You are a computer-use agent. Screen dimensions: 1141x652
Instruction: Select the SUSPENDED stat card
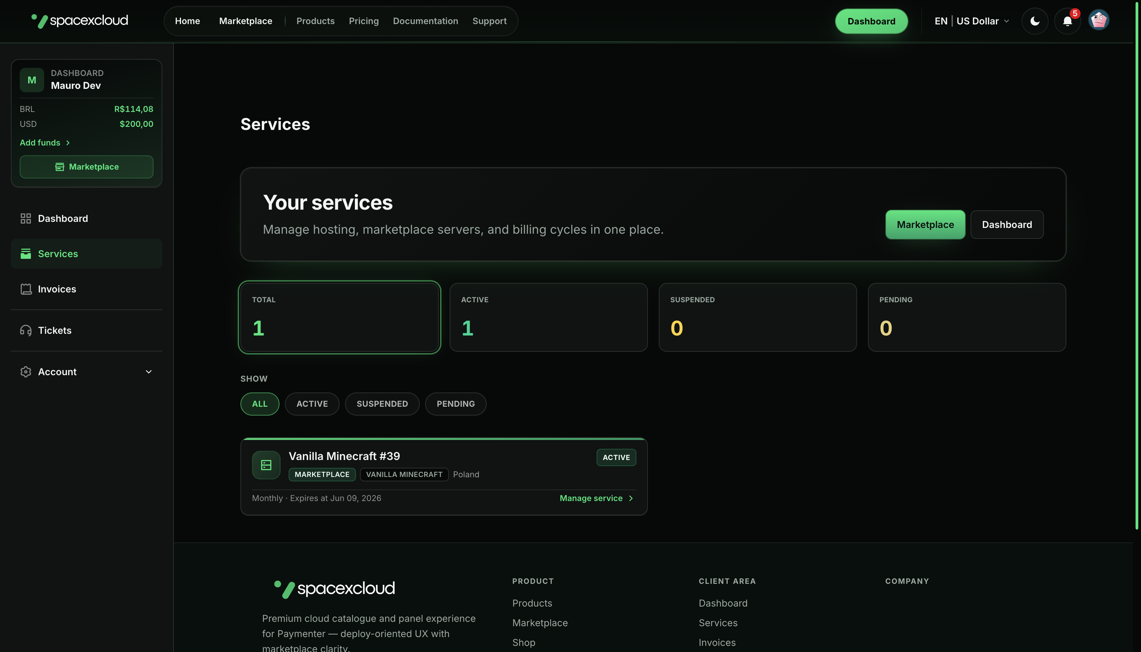(758, 317)
